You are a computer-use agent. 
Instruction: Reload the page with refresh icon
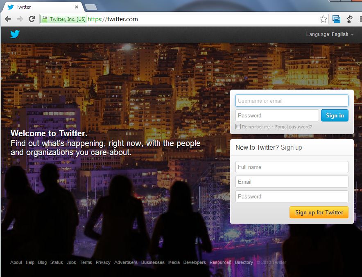tap(32, 19)
